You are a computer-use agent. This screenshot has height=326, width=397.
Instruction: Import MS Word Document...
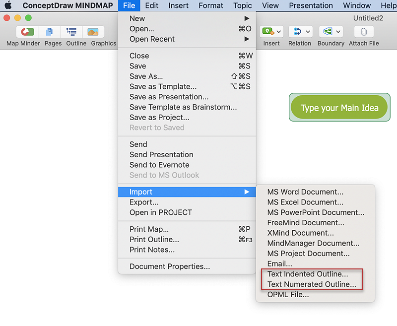pyautogui.click(x=315, y=192)
